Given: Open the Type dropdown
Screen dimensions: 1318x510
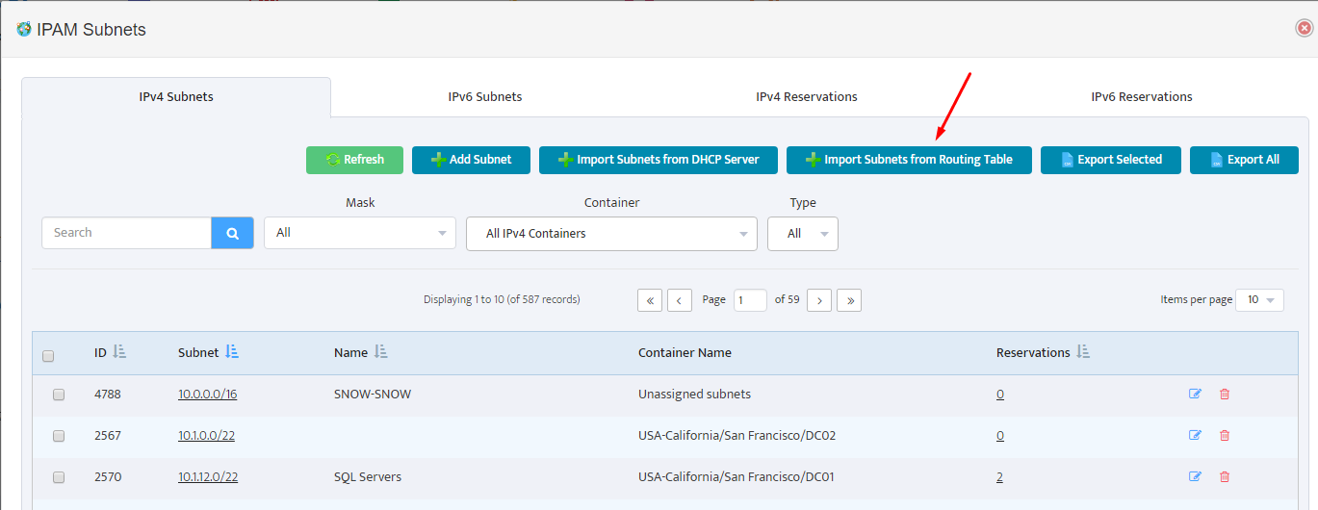Looking at the screenshot, I should 803,233.
